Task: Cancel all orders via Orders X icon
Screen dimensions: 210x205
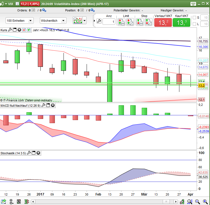Action: [33, 10]
